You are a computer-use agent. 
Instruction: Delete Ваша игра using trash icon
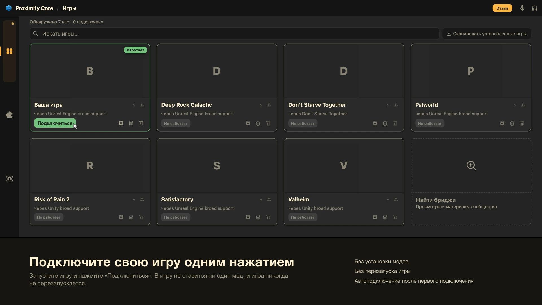point(141,123)
